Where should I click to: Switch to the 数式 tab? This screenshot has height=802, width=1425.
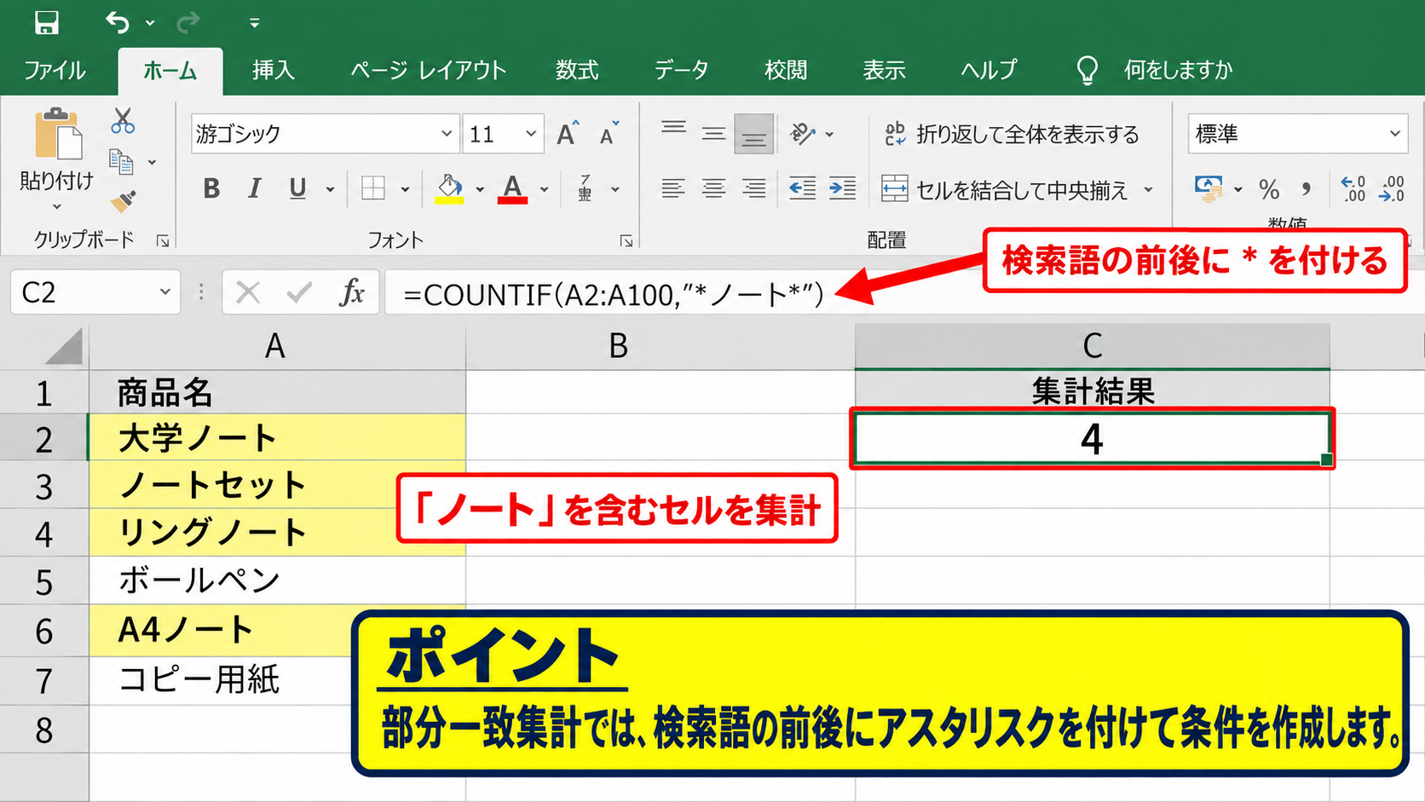[577, 70]
